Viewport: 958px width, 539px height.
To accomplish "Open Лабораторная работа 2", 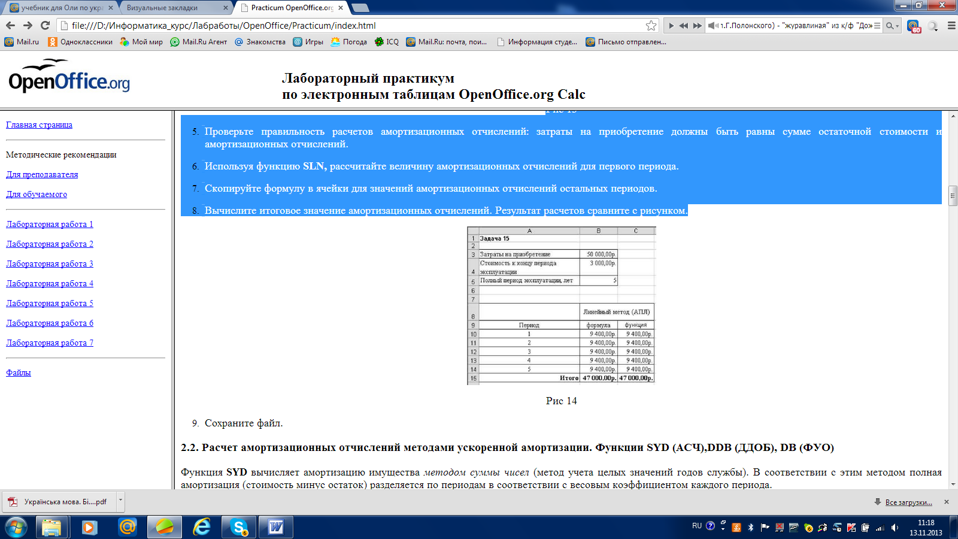I will [x=50, y=244].
